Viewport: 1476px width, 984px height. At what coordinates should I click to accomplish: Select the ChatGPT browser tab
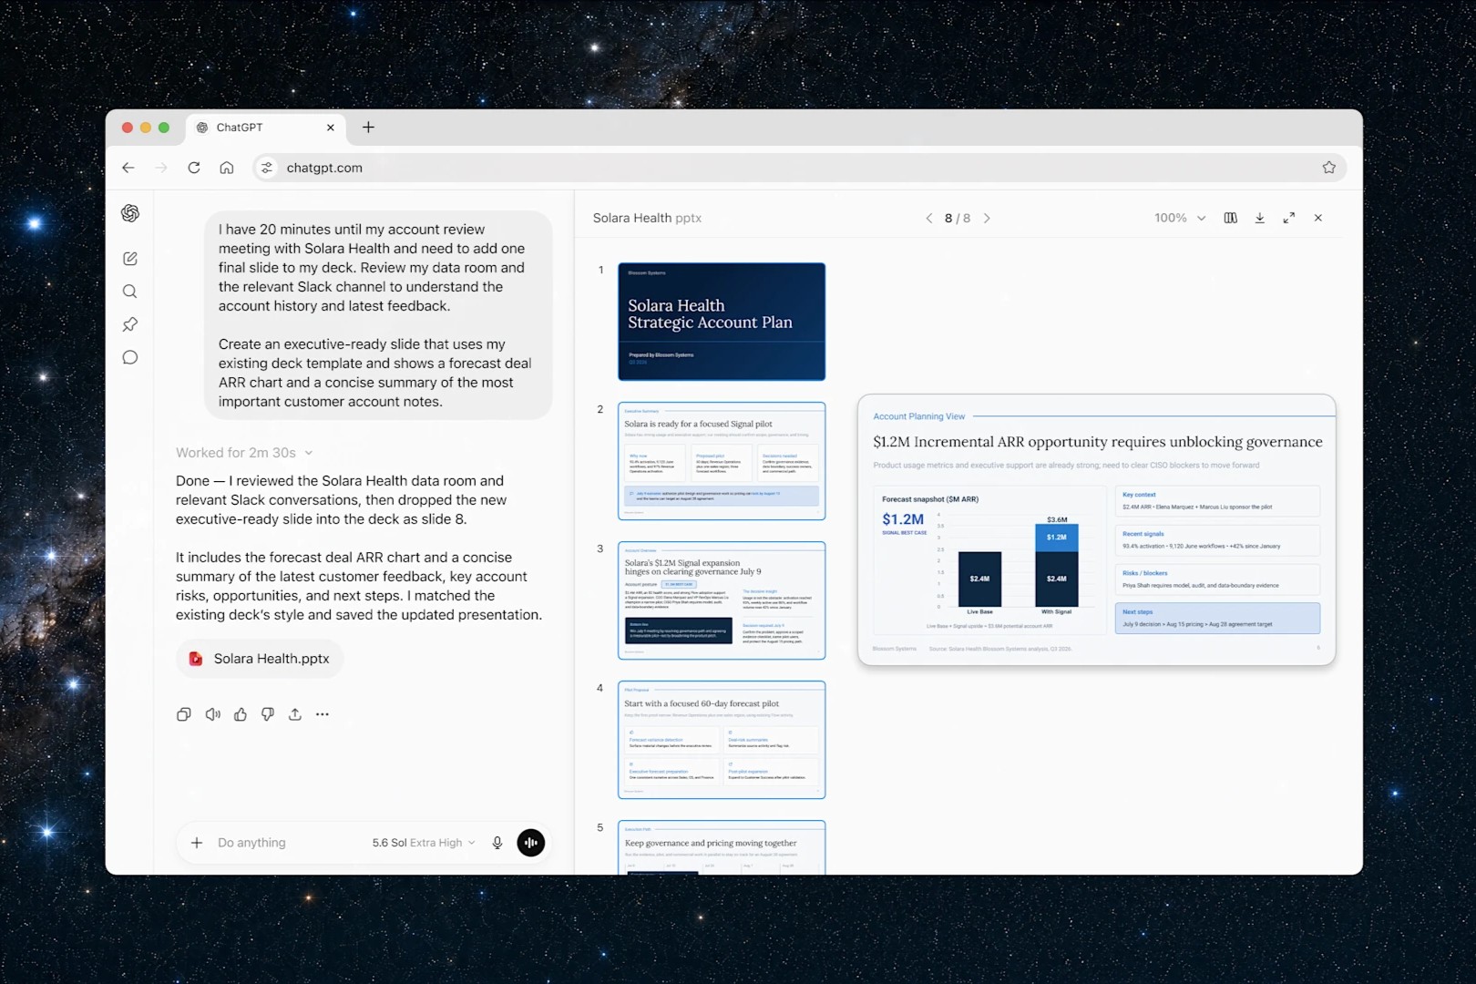point(266,128)
